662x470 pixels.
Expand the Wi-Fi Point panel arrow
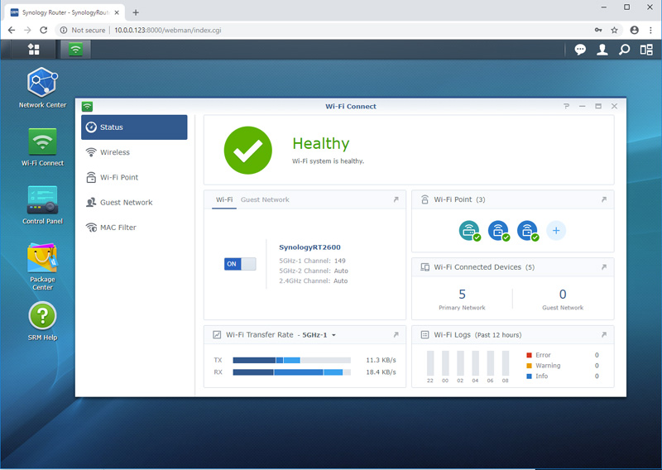point(603,199)
